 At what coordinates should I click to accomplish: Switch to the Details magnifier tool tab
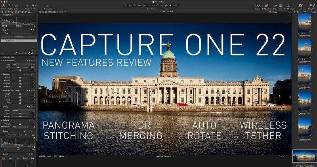click(19, 12)
